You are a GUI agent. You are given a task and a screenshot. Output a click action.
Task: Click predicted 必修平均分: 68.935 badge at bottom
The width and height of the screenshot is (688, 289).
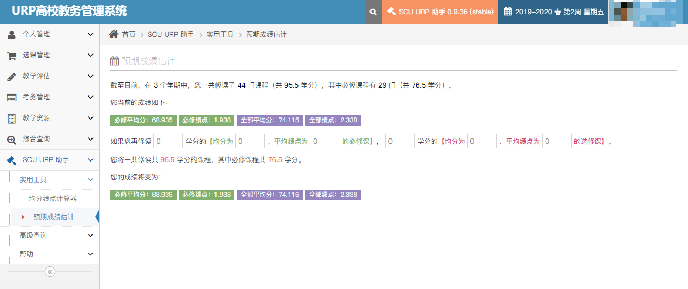click(143, 195)
